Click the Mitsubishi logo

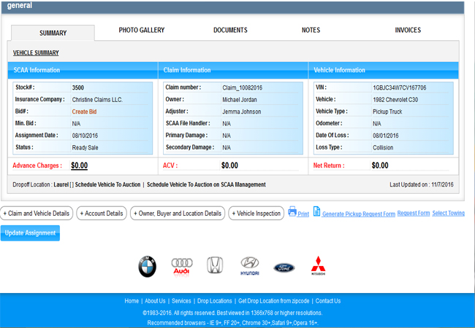[318, 267]
